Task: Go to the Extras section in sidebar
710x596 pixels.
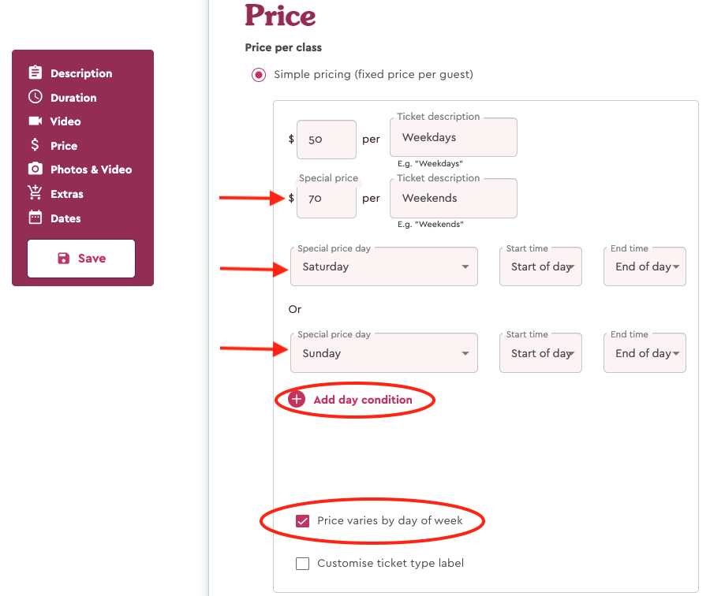Action: click(66, 194)
